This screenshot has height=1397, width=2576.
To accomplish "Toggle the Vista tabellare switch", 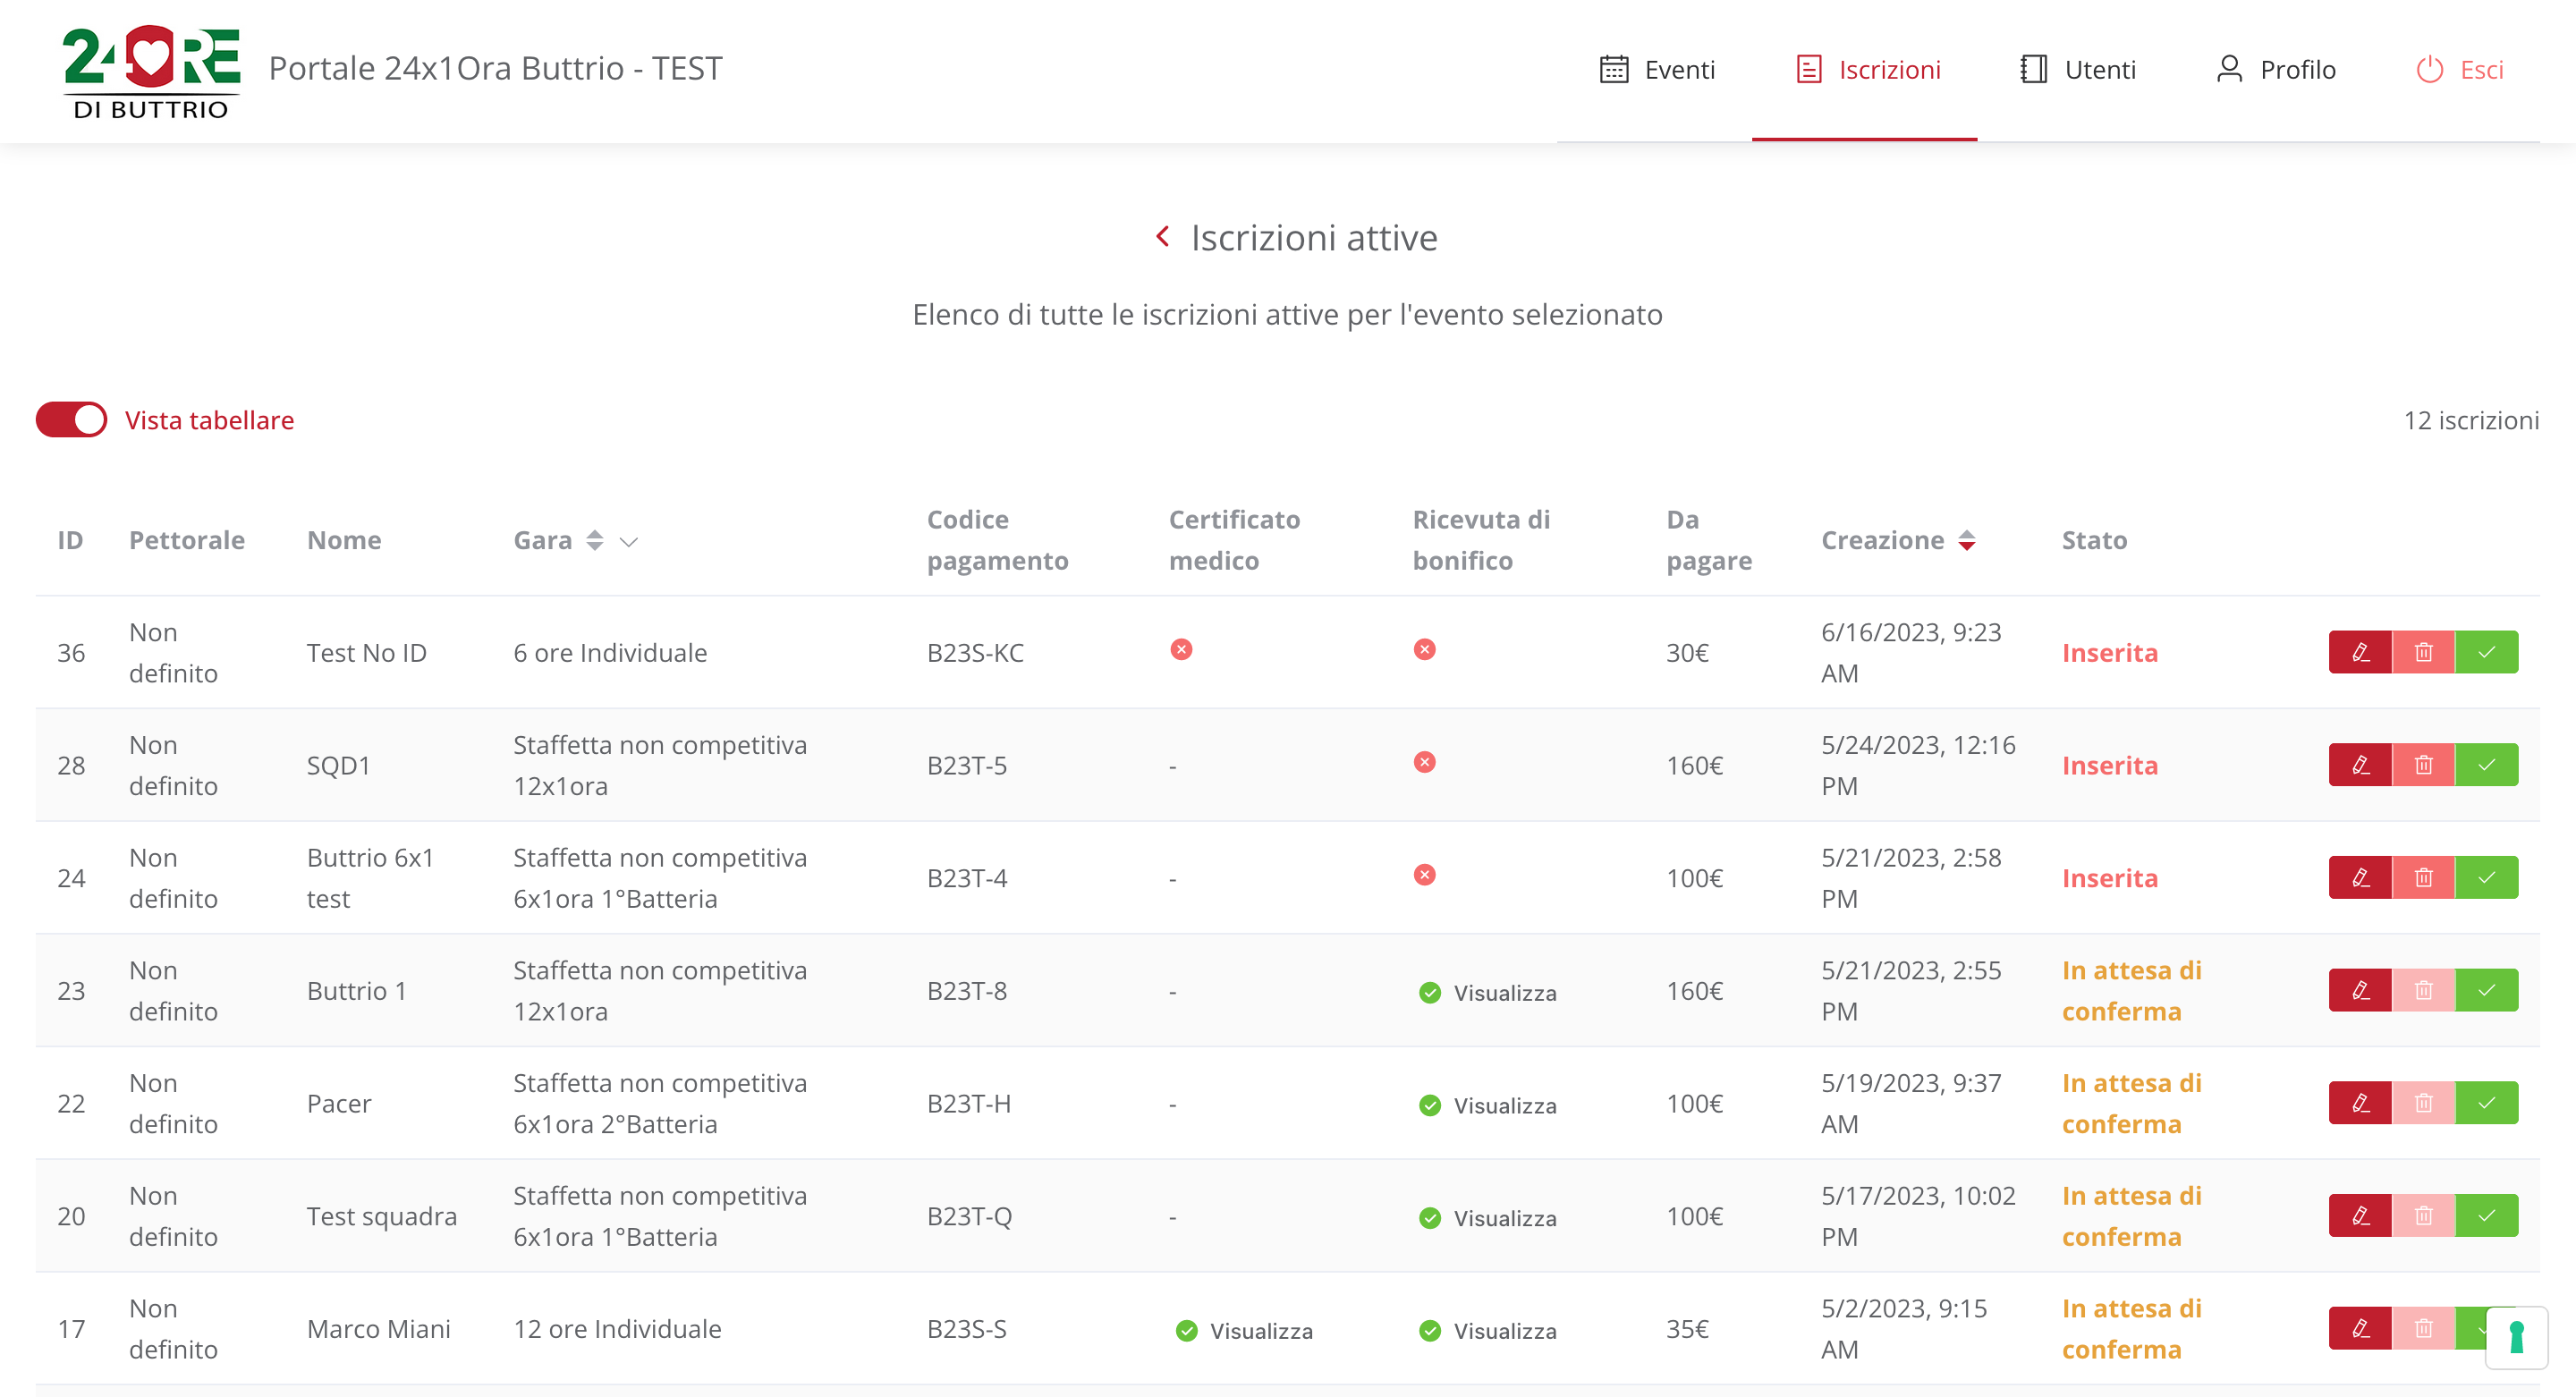I will pos(71,420).
